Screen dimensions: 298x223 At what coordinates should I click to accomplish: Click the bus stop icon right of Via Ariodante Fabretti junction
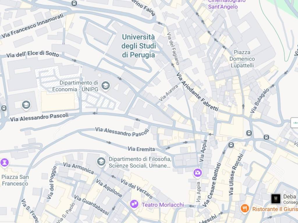click(249, 133)
